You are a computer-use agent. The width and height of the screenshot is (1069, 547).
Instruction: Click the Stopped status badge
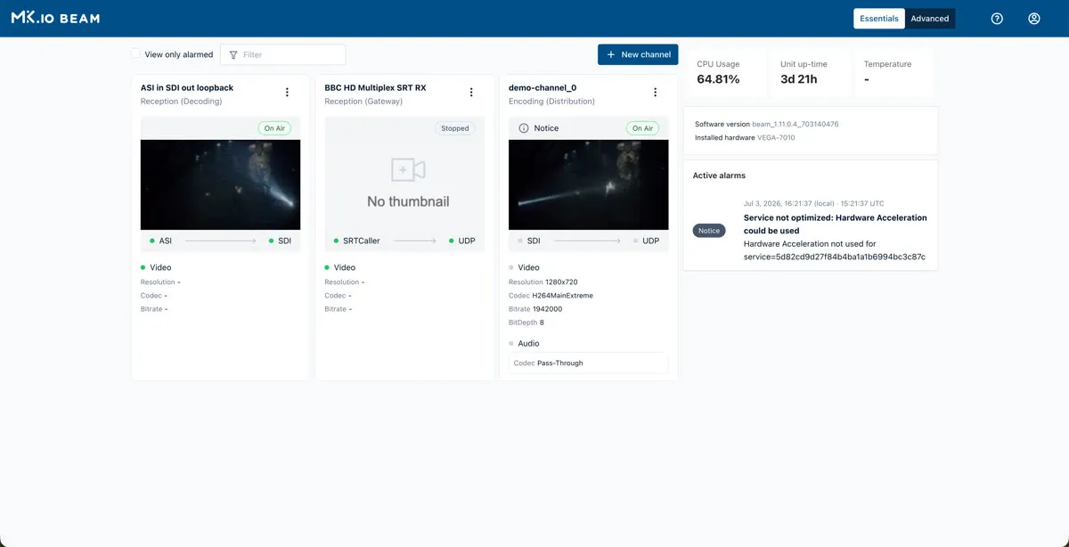(455, 128)
